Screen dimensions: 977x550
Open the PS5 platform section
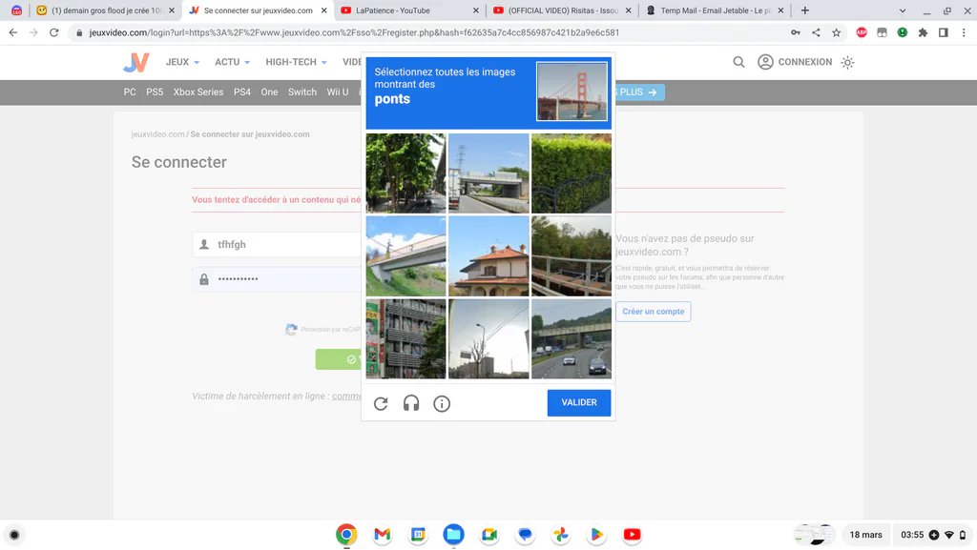tap(155, 92)
